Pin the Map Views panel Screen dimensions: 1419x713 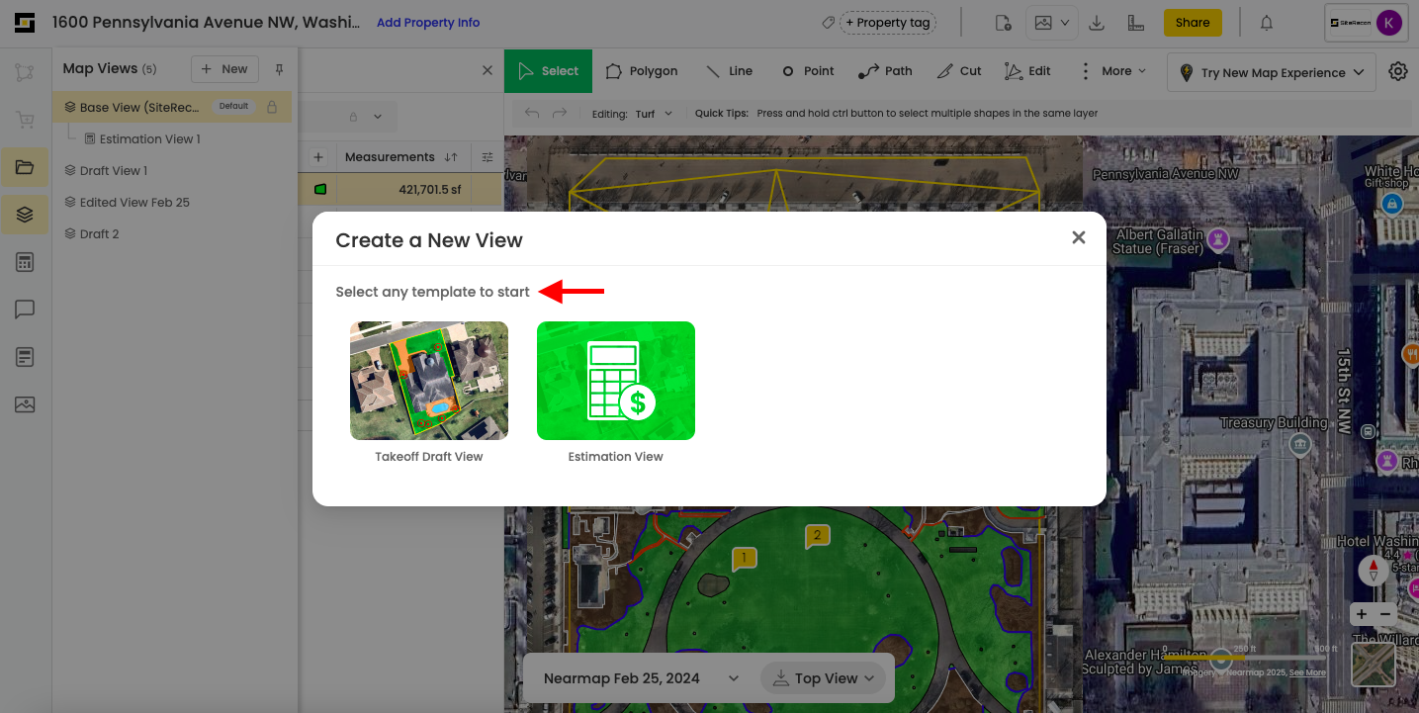[279, 69]
